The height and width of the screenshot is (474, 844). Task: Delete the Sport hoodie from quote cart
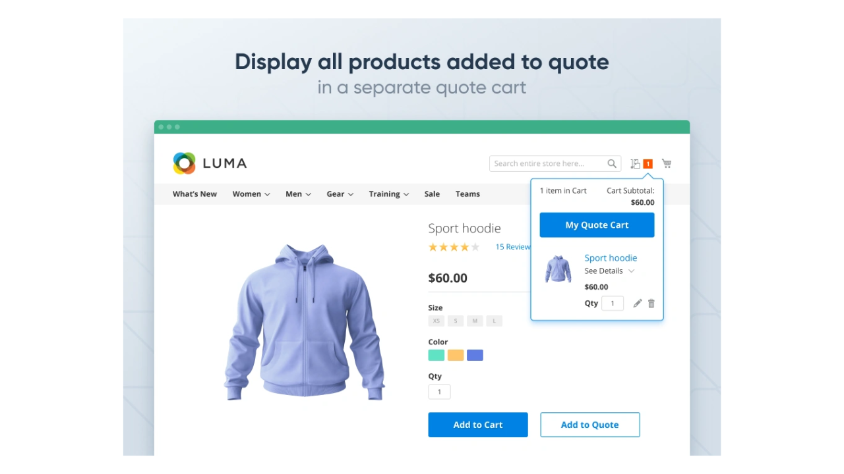point(651,303)
